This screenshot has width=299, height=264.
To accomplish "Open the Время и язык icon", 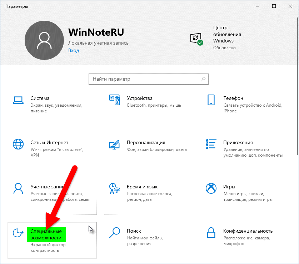I will 114,188.
